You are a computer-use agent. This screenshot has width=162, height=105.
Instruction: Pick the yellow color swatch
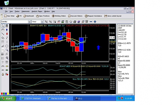[x=8, y=94]
